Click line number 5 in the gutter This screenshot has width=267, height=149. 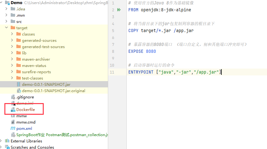pyautogui.click(x=113, y=31)
